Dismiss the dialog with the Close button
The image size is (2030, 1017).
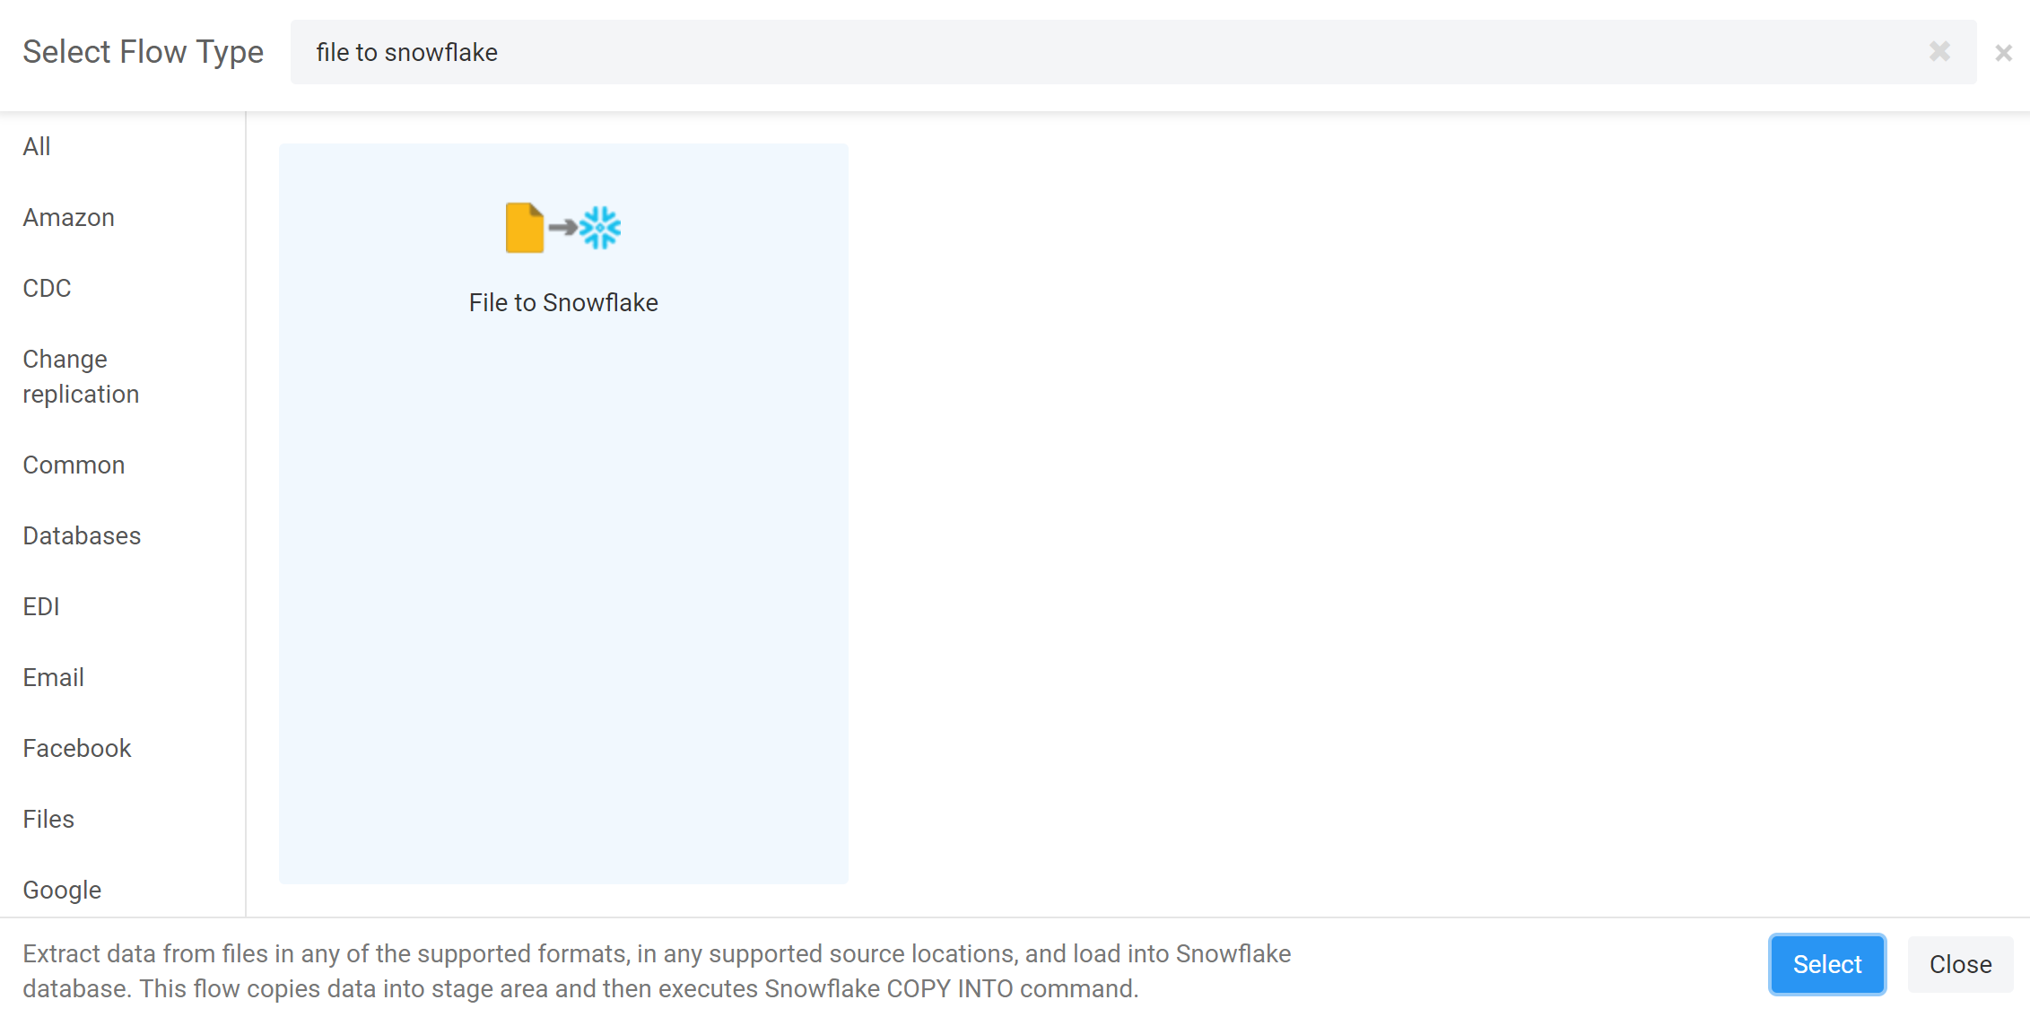tap(1960, 964)
